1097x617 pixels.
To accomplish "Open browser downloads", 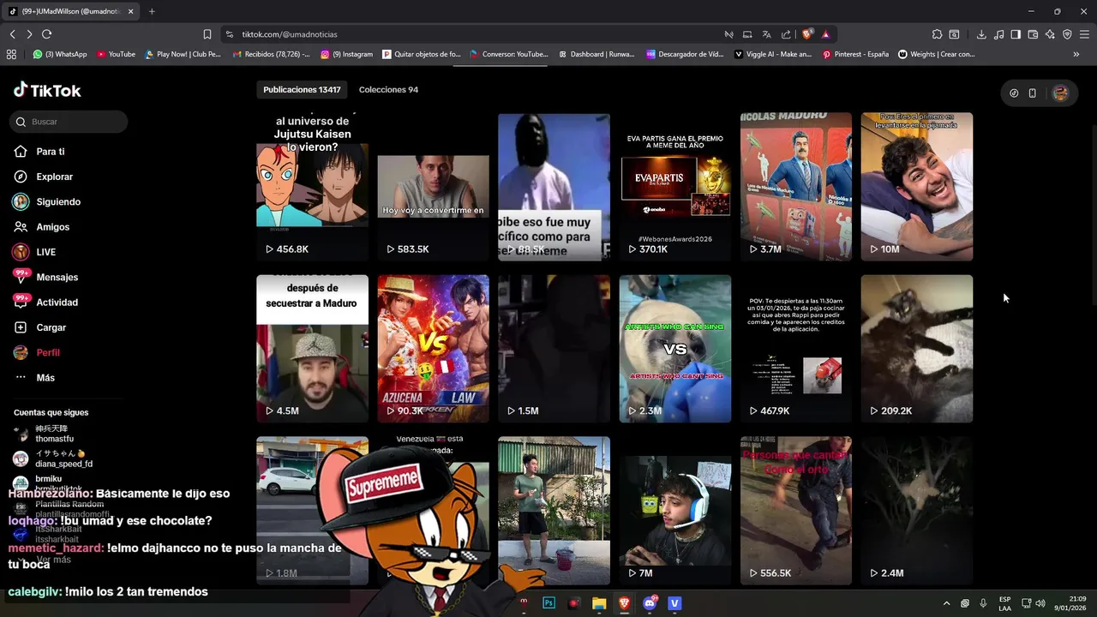I will (x=981, y=34).
